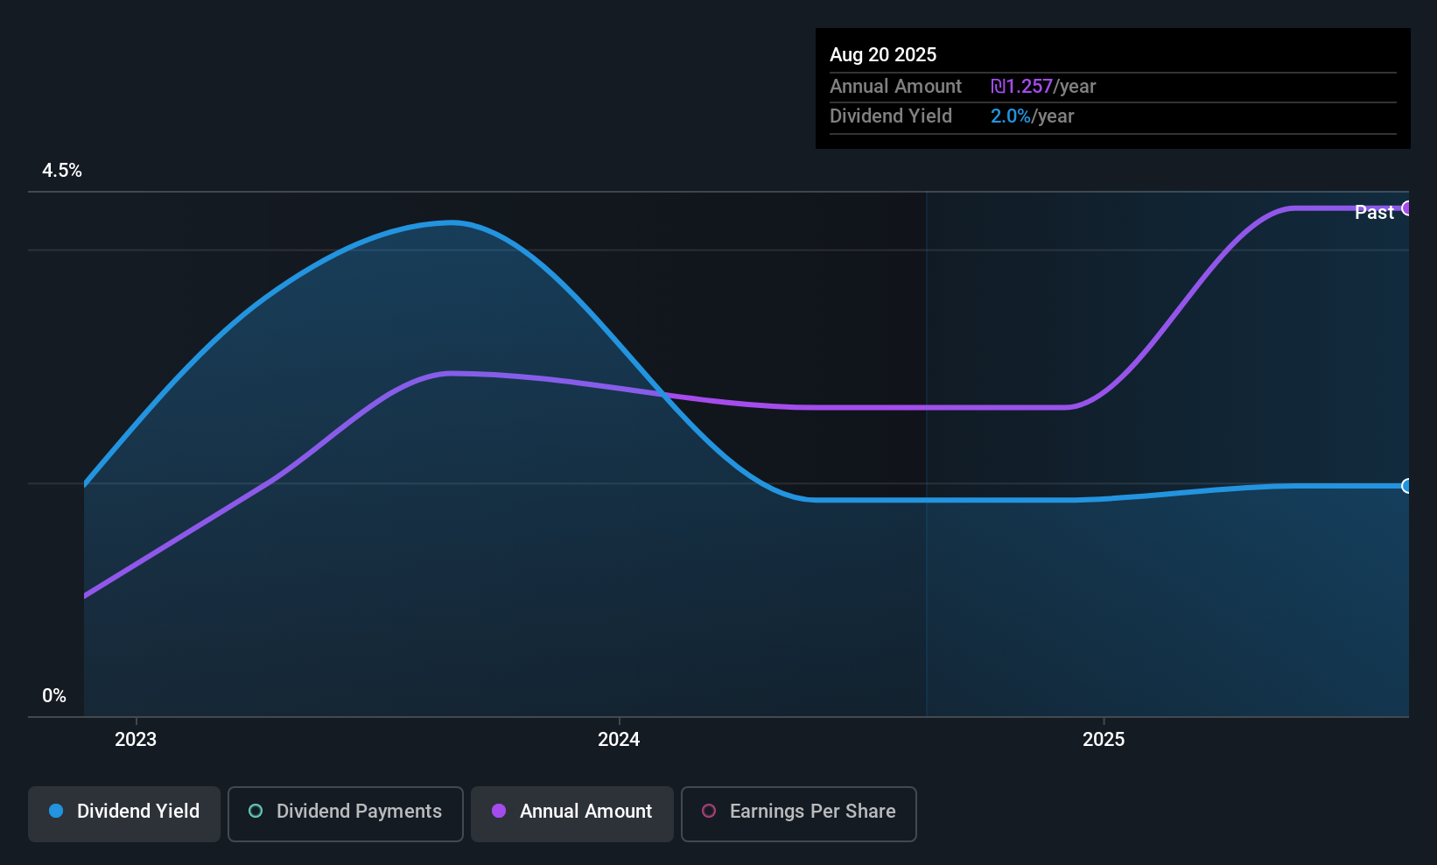Click the blue Dividend Yield legend dot

coord(56,811)
